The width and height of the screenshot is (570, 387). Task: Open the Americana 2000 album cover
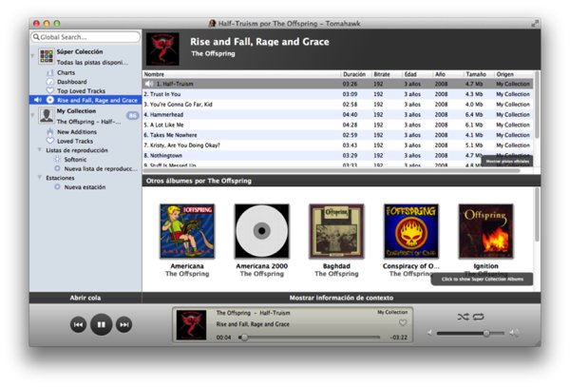coord(262,231)
